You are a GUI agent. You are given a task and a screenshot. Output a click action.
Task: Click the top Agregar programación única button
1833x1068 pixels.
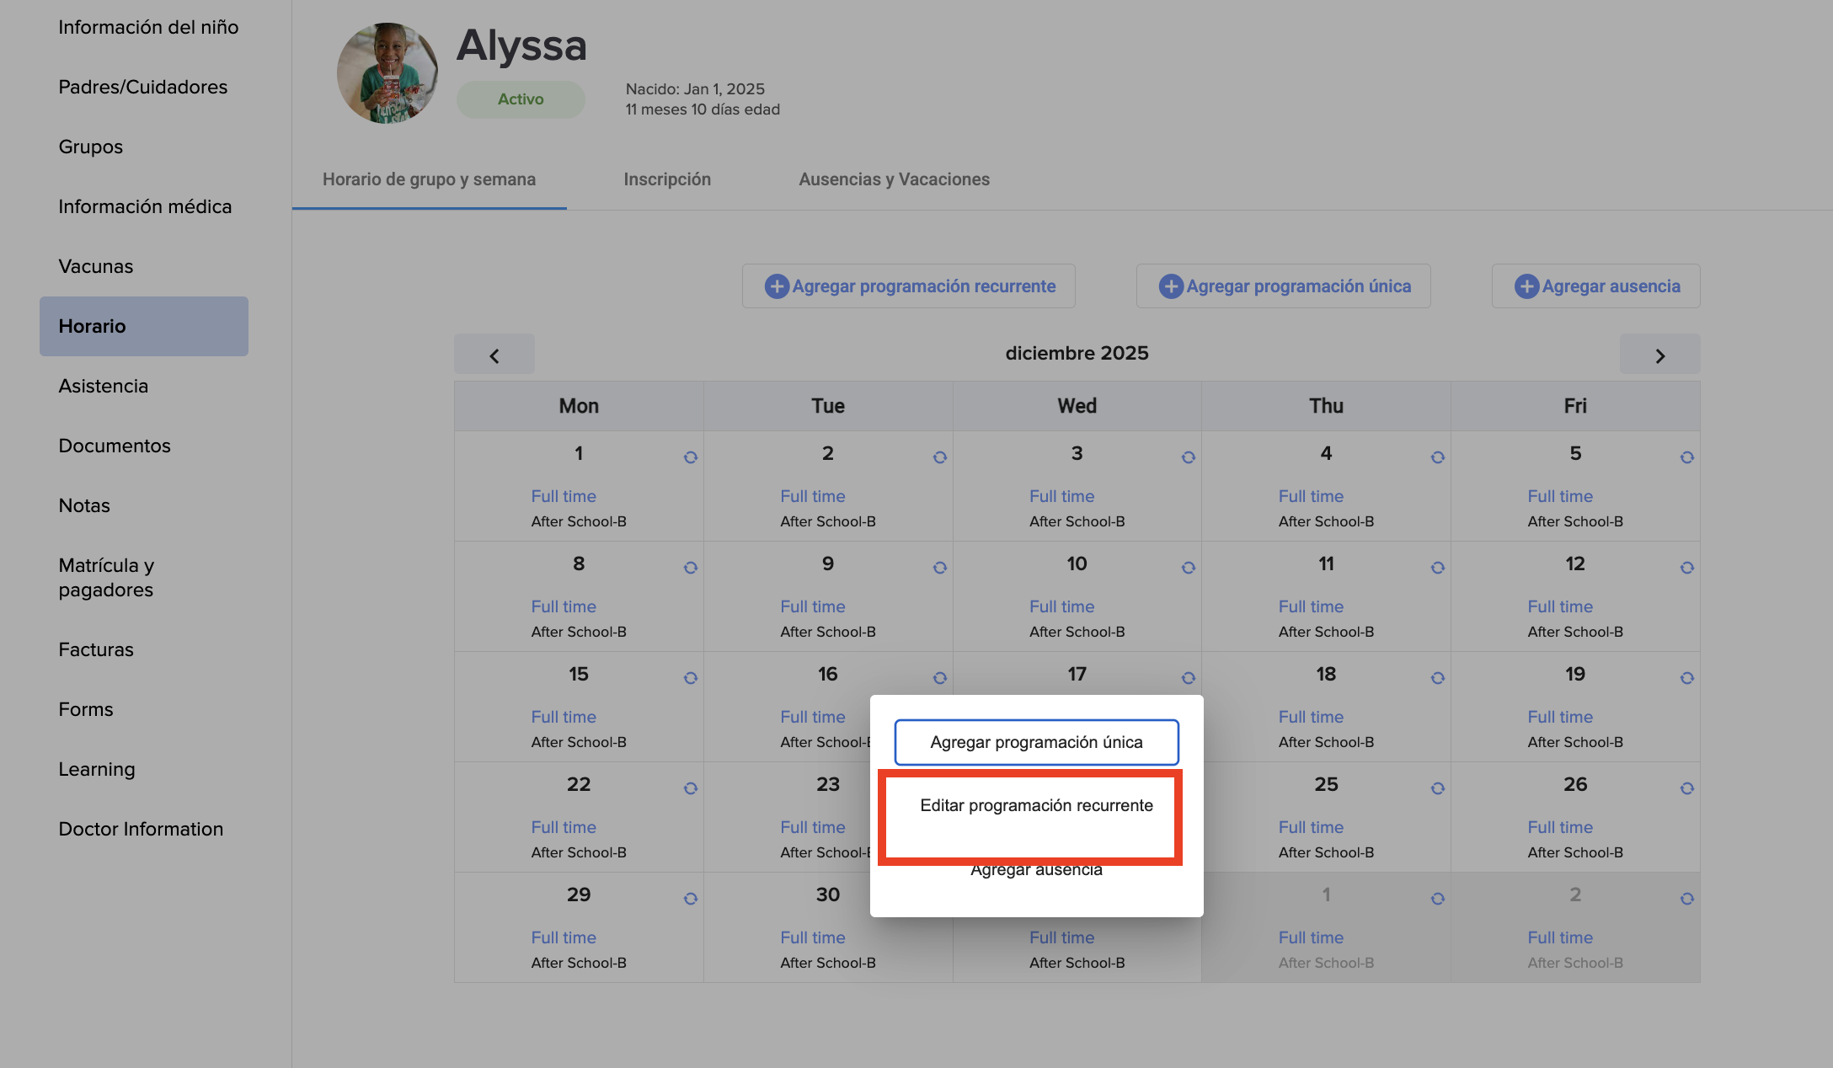pos(1283,286)
